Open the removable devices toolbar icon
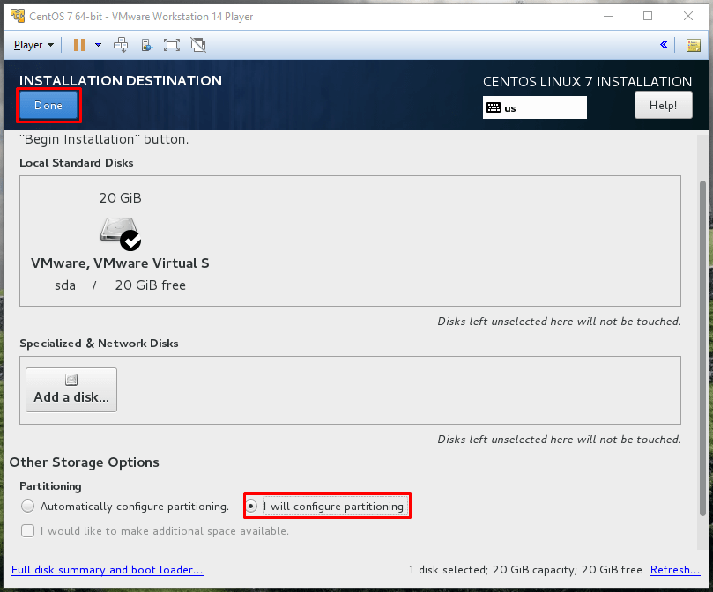713x592 pixels. 146,45
